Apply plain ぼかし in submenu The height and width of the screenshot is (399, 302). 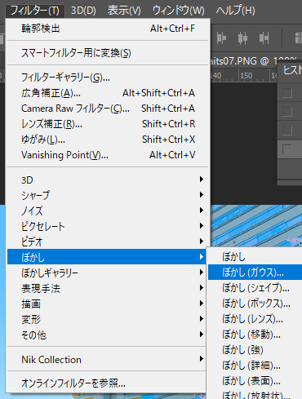coord(255,256)
